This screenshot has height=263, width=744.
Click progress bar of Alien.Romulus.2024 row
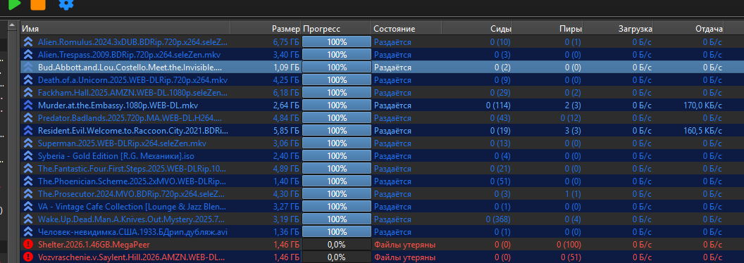[x=336, y=41]
